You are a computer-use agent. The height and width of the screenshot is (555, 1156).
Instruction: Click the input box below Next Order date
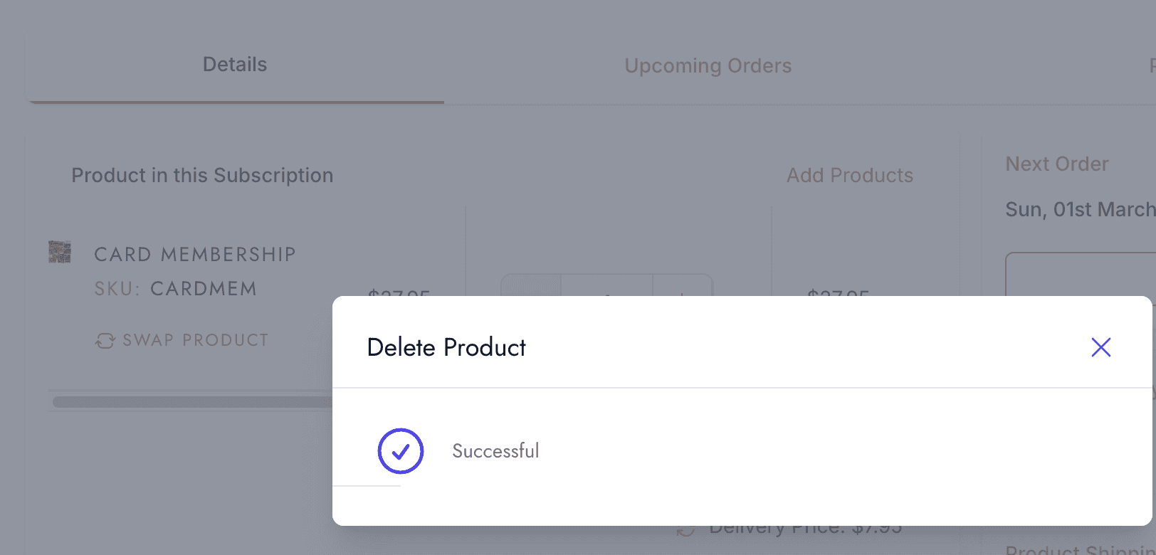tap(1081, 275)
